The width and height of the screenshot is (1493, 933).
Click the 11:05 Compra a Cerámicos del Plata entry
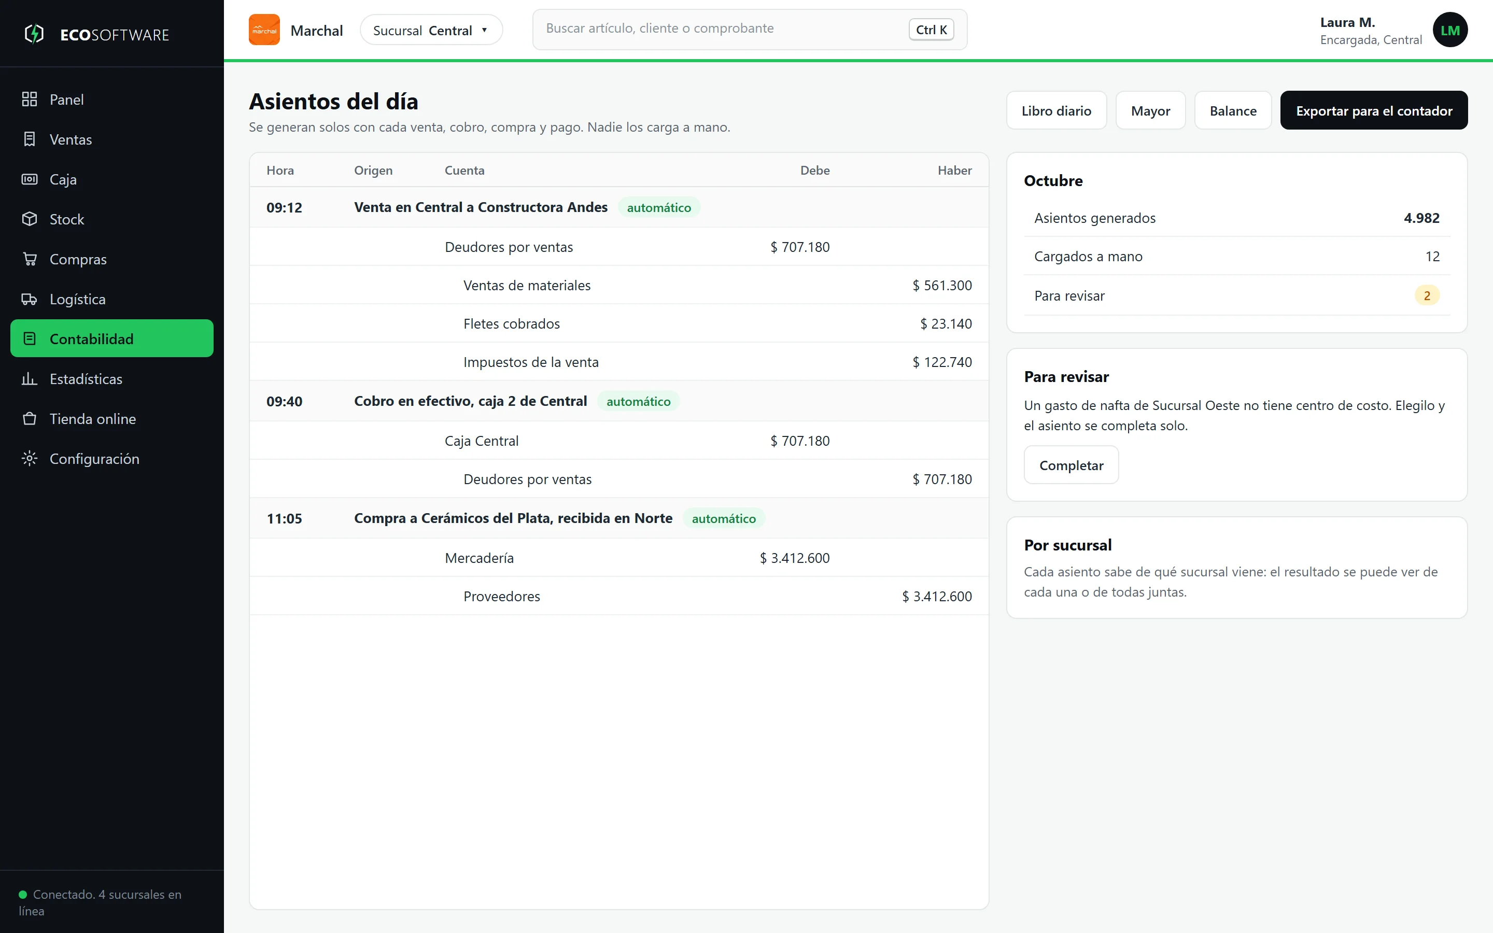619,518
